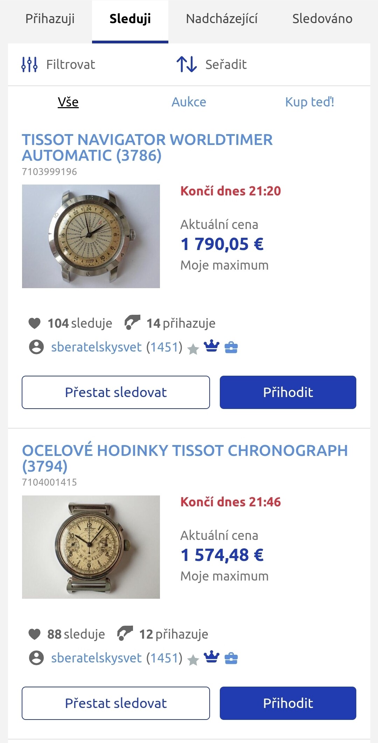Select the Sledováno tab

click(x=322, y=19)
